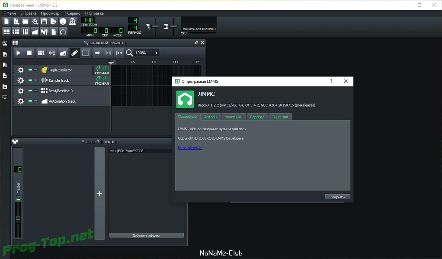Viewport: 442px width, 259px height.
Task: Click Sample track volume knob
Action: click(99, 79)
